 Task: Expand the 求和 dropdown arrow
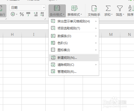112,14
